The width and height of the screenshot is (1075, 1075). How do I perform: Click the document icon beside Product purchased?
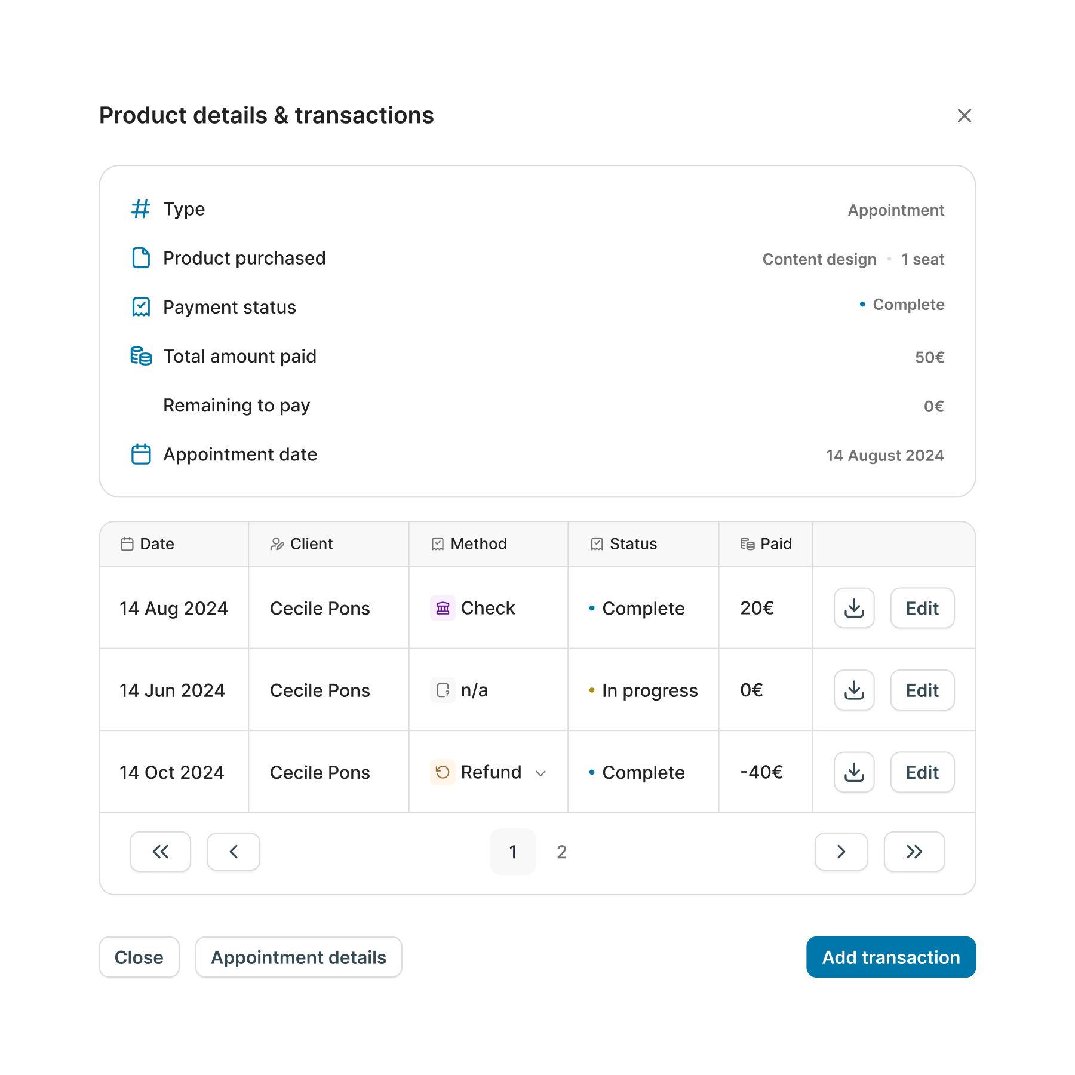tap(140, 258)
